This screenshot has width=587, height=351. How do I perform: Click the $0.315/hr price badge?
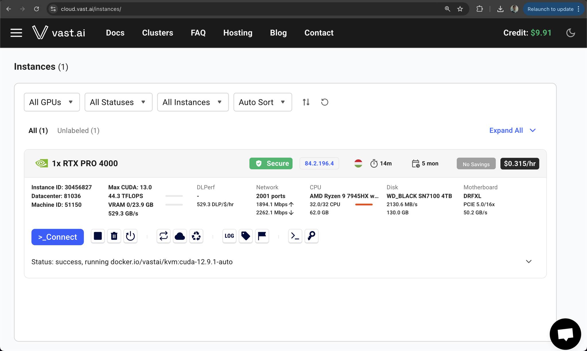tap(520, 163)
